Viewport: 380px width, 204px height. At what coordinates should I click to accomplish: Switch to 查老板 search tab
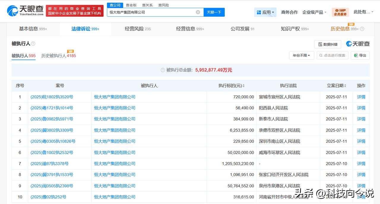131,5
